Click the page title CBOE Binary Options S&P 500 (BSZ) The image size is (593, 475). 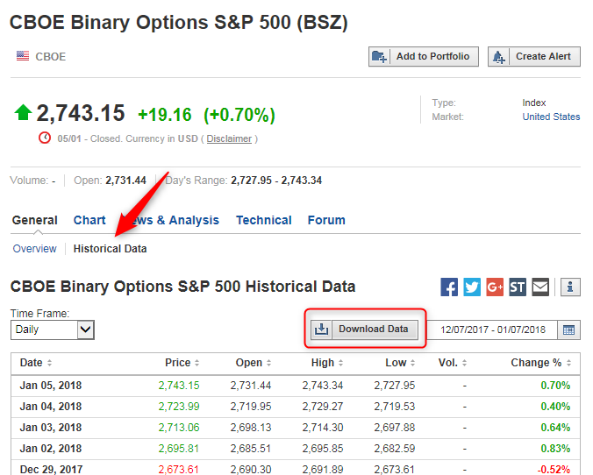coord(178,22)
